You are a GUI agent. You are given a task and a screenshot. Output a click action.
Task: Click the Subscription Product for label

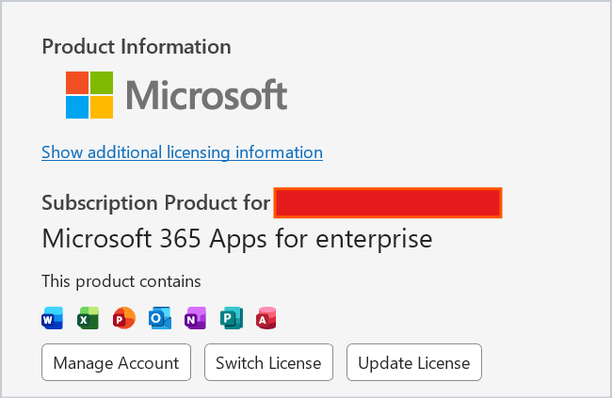155,203
